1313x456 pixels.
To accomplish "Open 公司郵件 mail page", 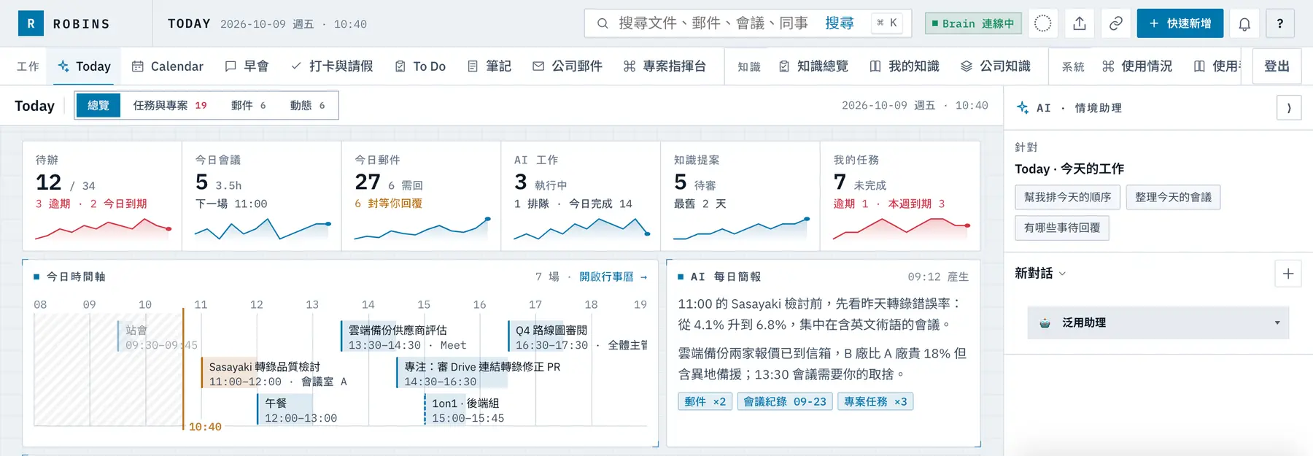I will [x=568, y=66].
